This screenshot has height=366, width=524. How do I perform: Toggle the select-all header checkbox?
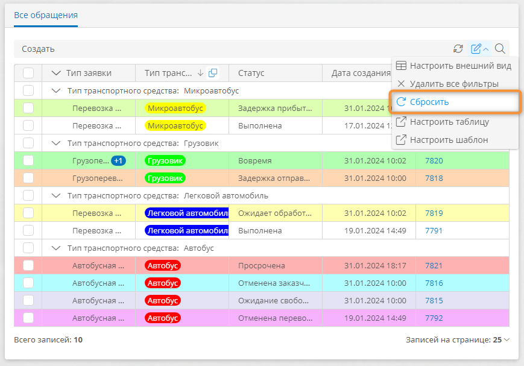pos(28,73)
